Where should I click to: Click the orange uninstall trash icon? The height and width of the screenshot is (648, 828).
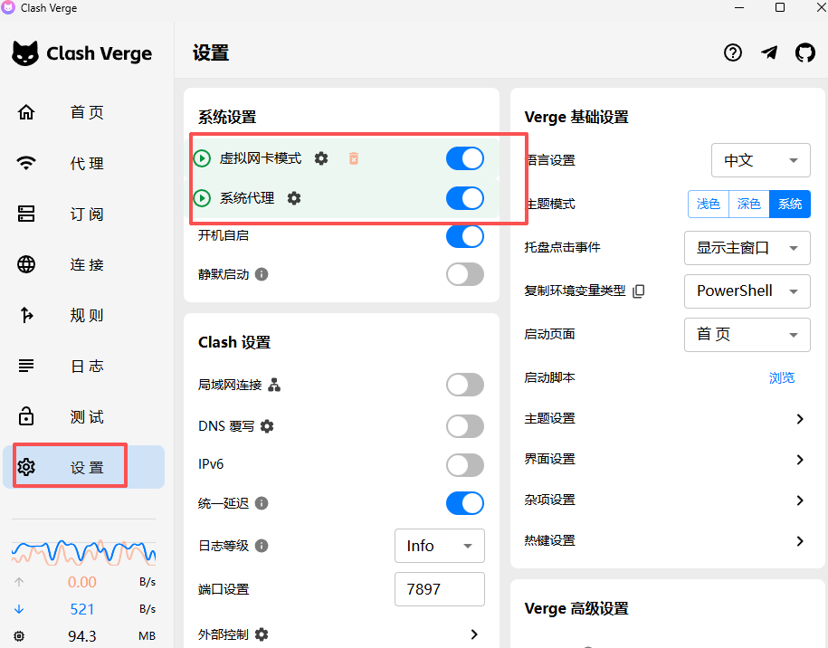(x=354, y=158)
